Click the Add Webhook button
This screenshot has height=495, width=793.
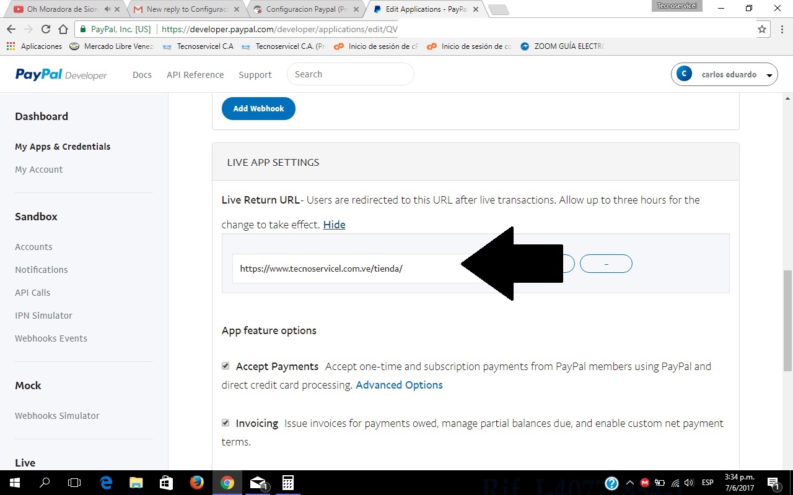click(x=258, y=108)
